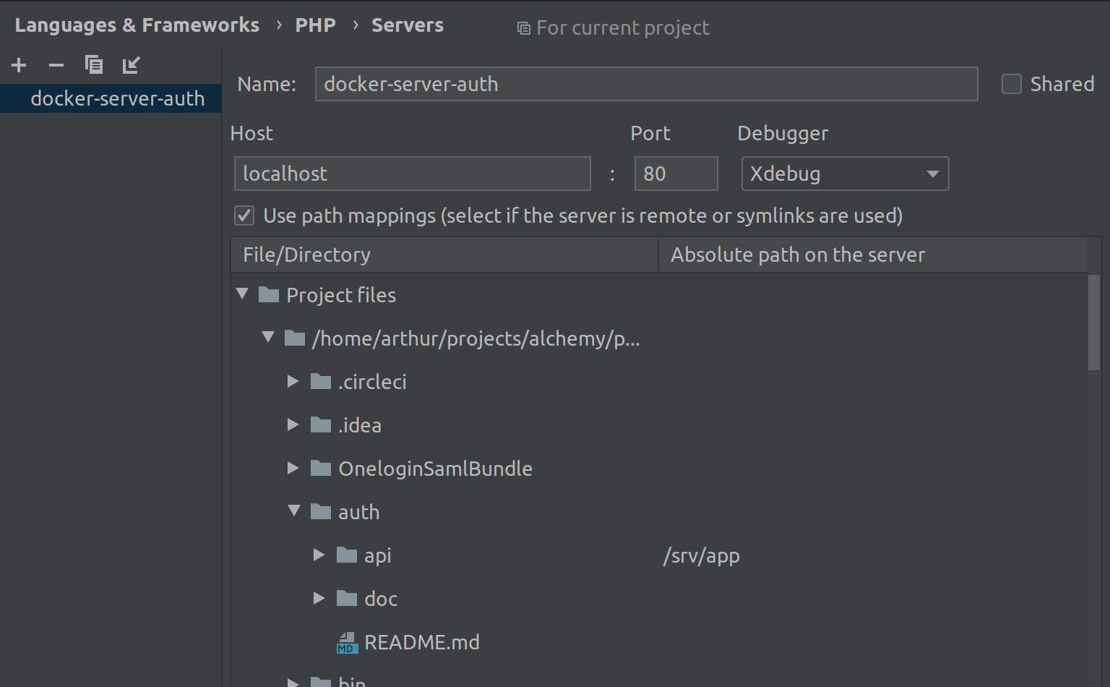The height and width of the screenshot is (687, 1110).
Task: Toggle Use path mappings checkbox
Action: 244,216
